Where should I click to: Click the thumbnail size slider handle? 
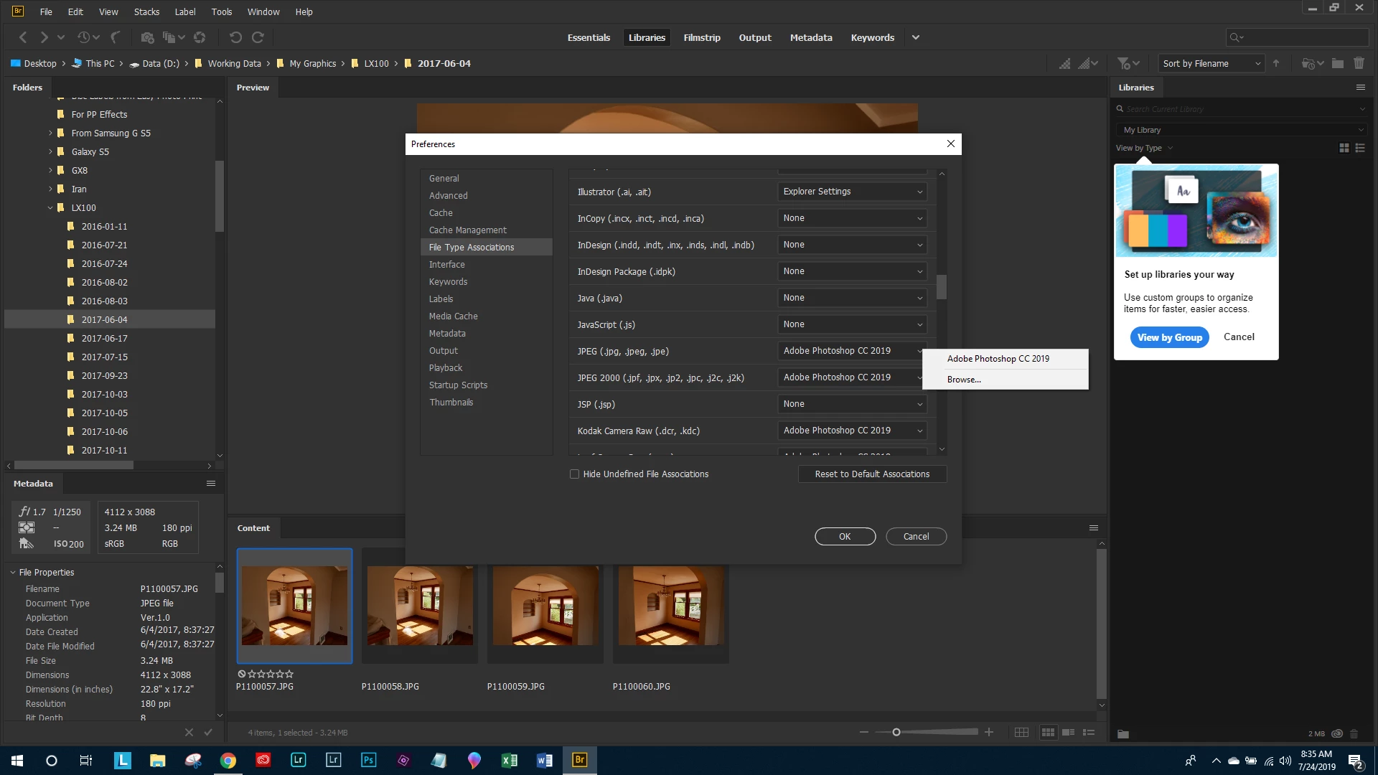(x=896, y=732)
